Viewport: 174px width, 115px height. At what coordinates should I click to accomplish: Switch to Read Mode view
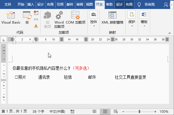pyautogui.click(x=94, y=111)
